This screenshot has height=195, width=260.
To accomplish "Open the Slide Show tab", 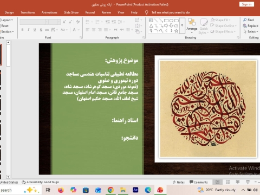I will click(x=71, y=12).
